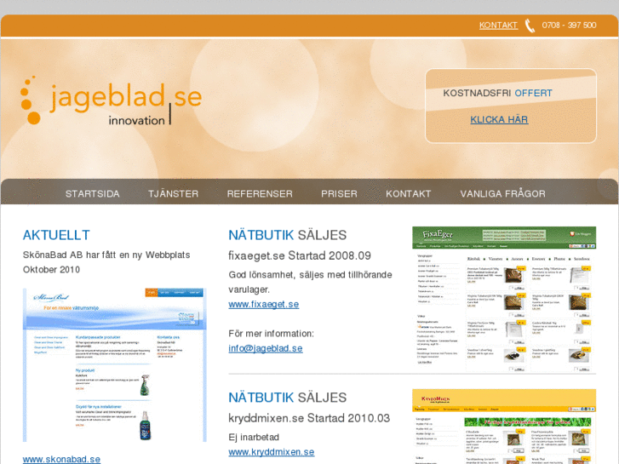Click the AKTUELLT heading
This screenshot has height=464, width=619.
click(56, 235)
